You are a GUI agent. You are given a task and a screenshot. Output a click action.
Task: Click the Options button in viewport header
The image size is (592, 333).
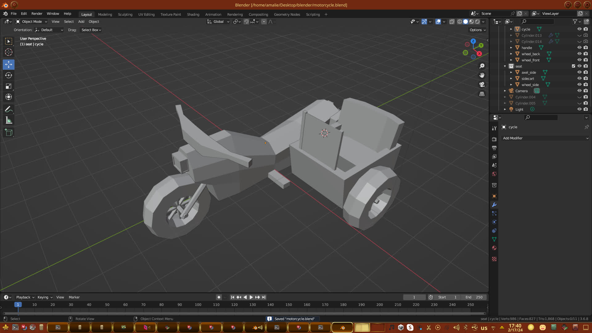click(x=478, y=30)
